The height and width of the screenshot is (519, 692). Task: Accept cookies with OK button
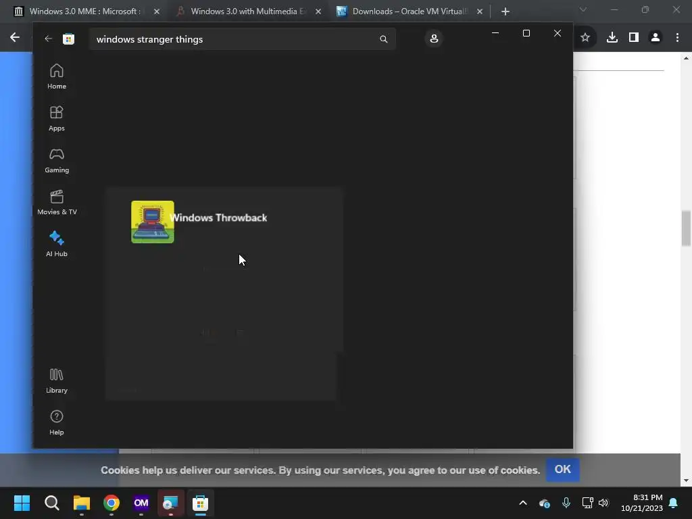pos(563,470)
